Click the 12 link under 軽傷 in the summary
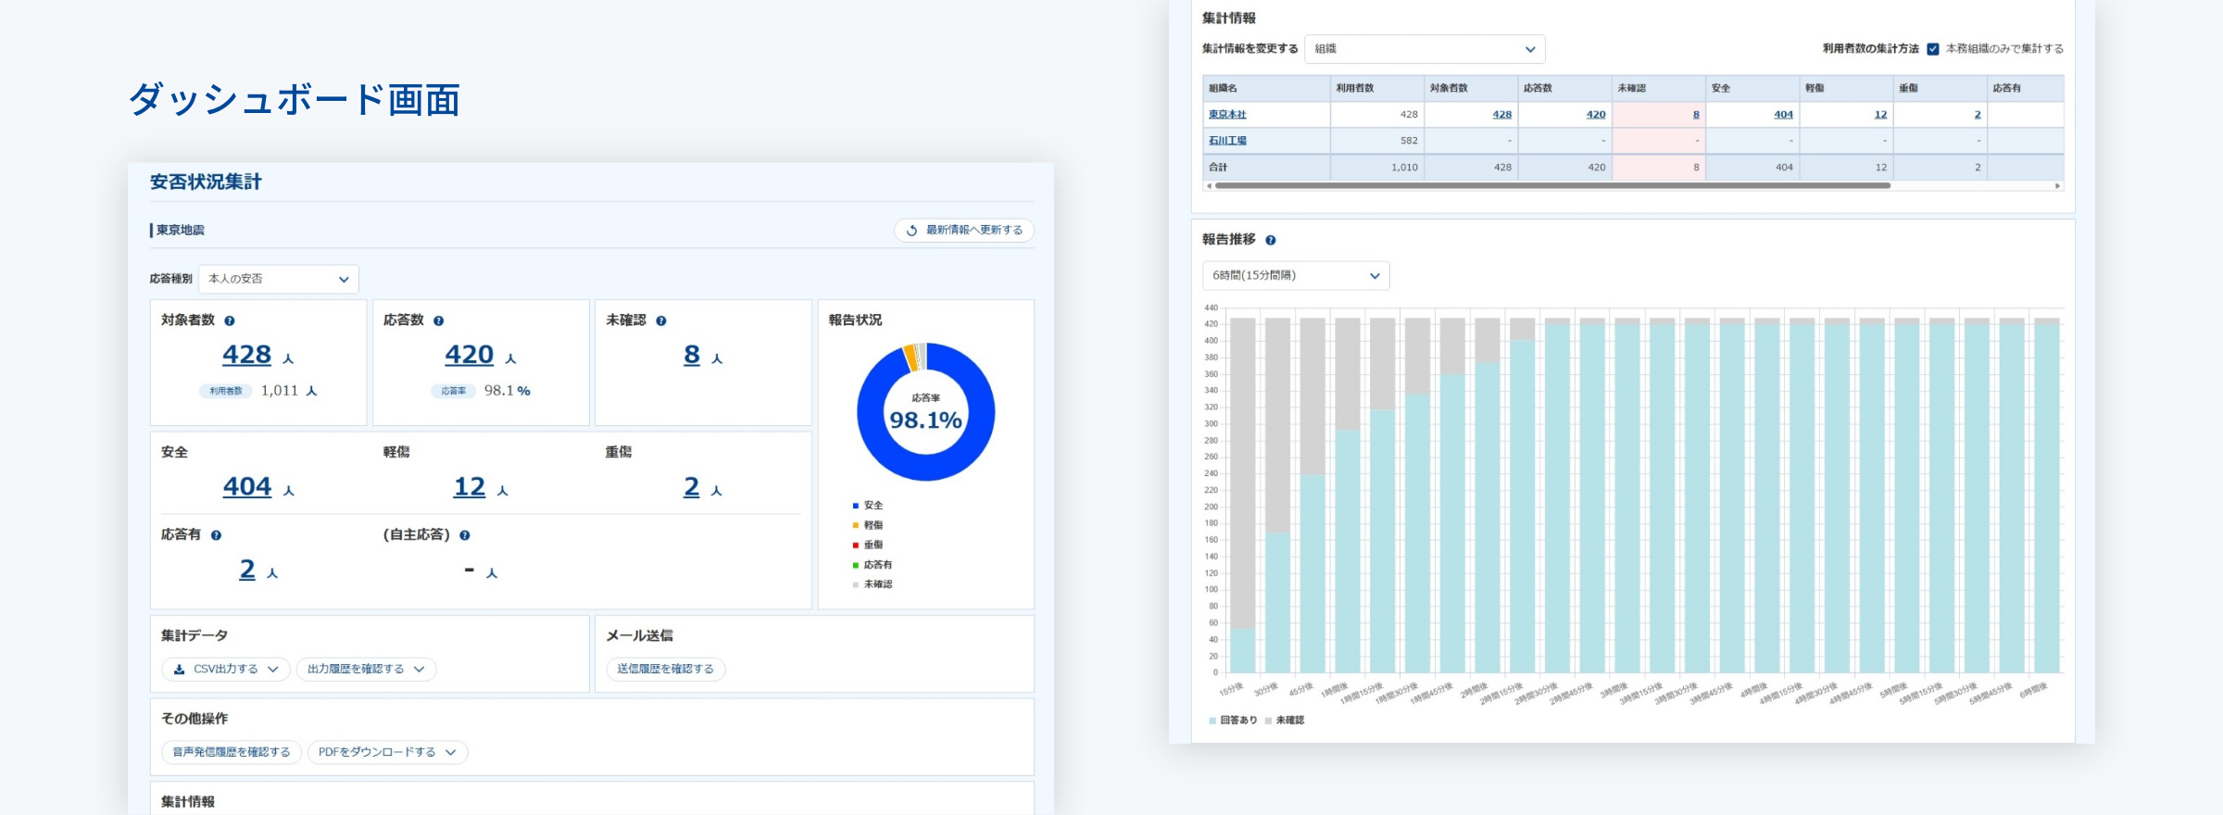This screenshot has width=2223, height=815. (470, 487)
